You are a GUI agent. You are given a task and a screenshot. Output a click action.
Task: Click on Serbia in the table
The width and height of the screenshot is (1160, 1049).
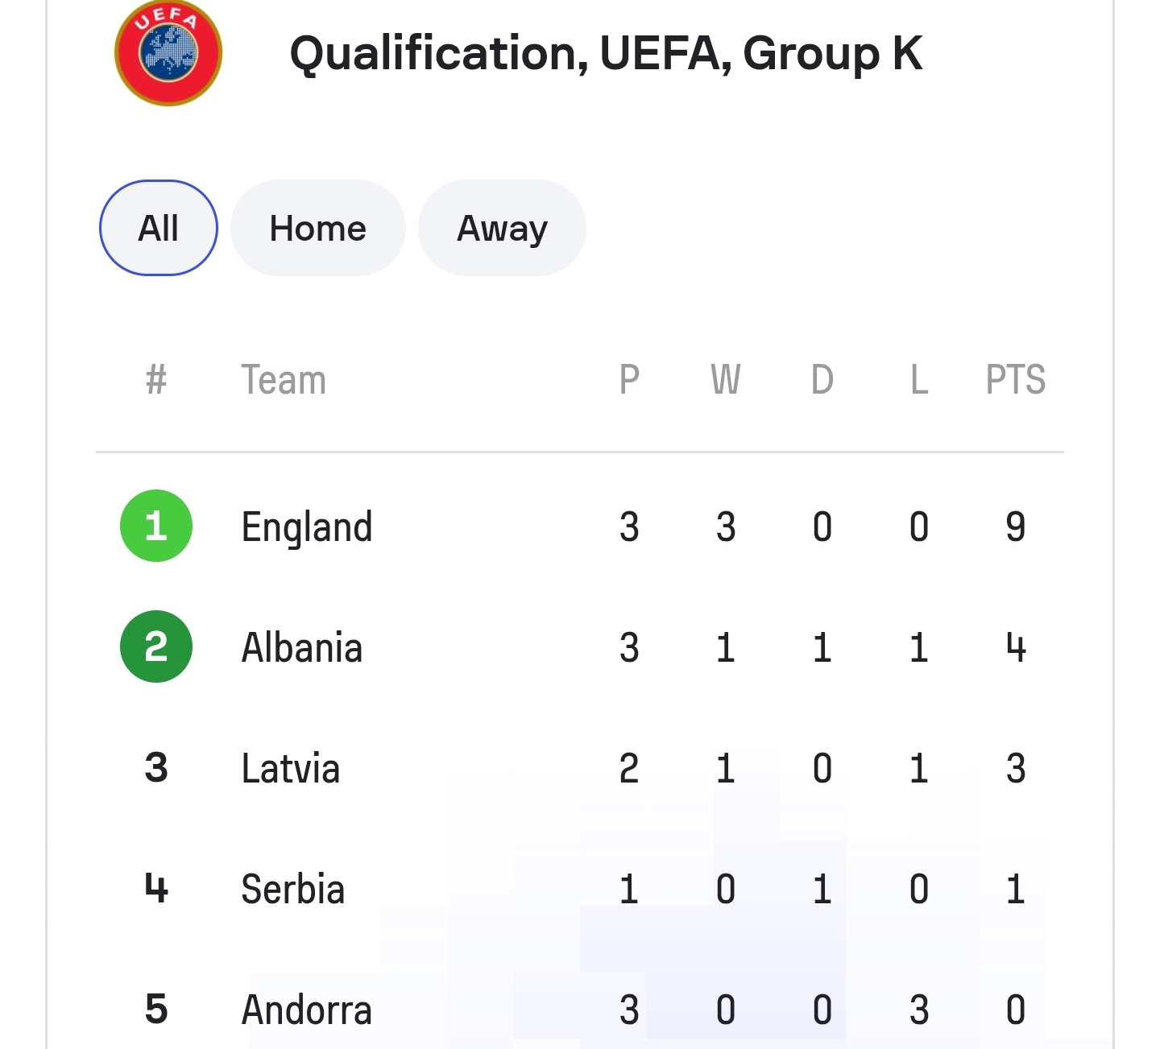(x=293, y=890)
